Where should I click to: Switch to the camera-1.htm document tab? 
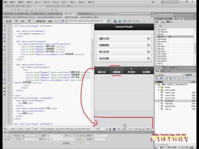tap(24, 14)
